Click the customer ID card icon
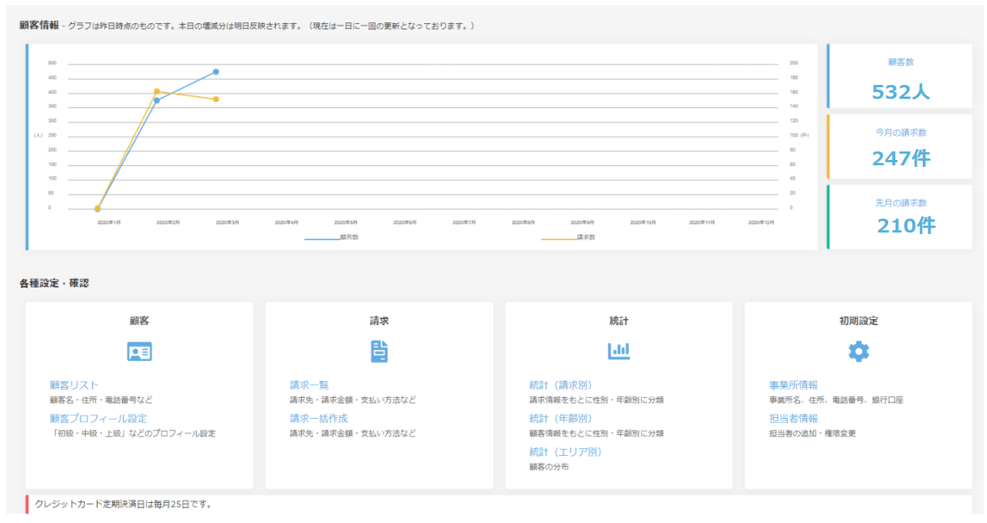This screenshot has height=523, width=987. tap(139, 351)
